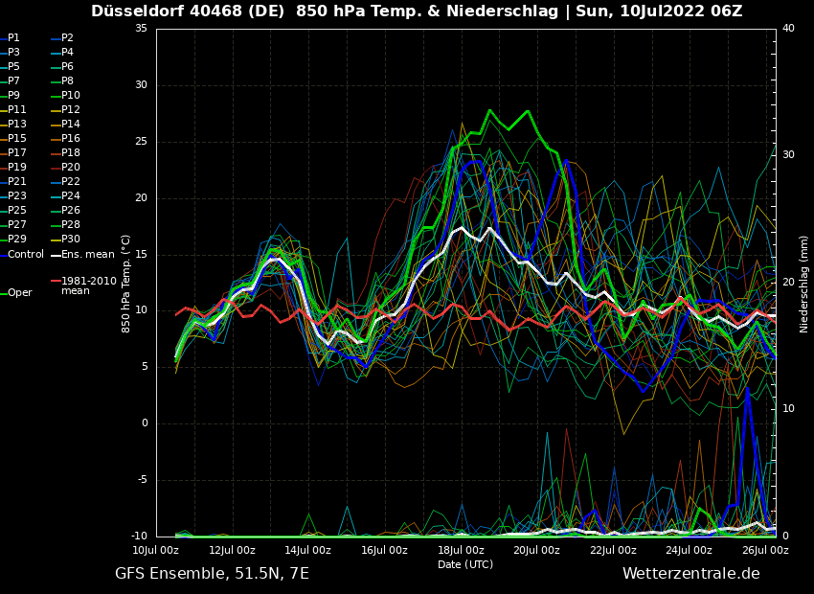
Task: Select the Ens. mean legend entry
Action: tap(87, 255)
